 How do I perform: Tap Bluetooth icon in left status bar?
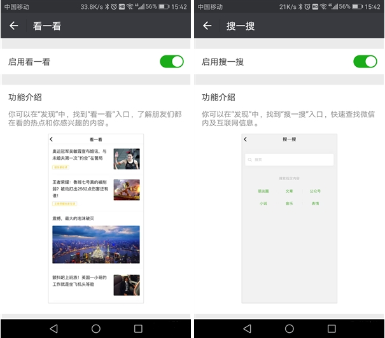(107, 6)
